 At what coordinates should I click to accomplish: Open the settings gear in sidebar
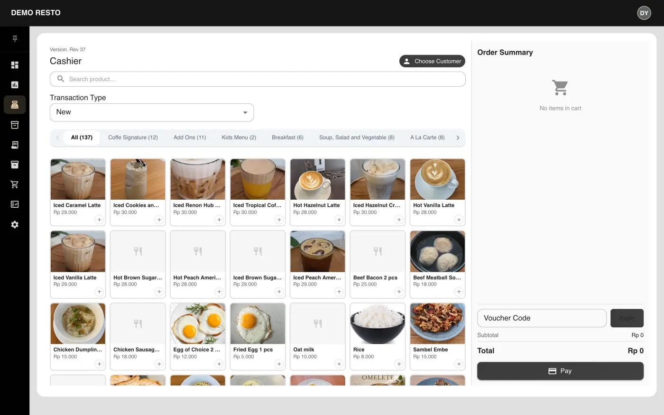[x=15, y=224]
